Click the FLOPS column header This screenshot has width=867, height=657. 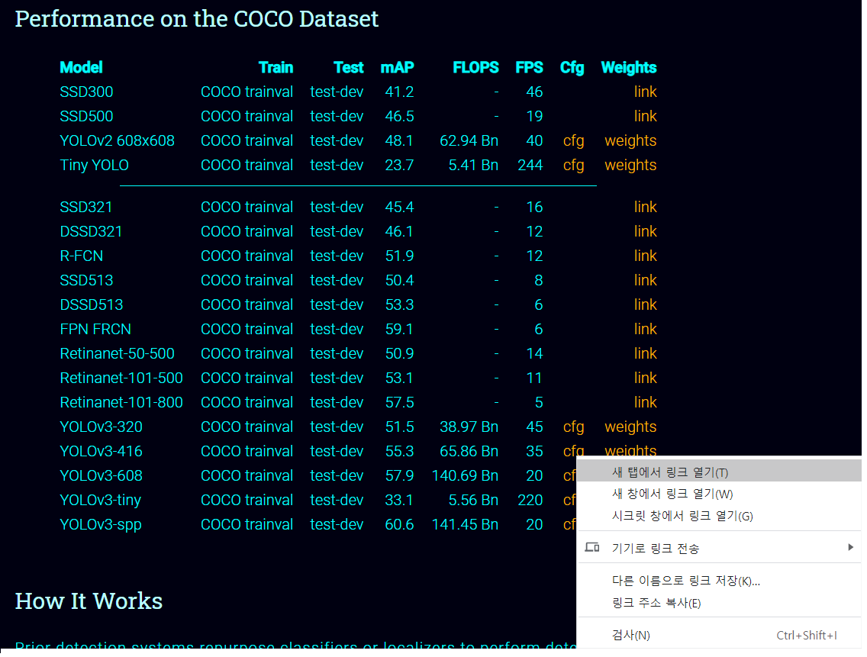coord(475,67)
